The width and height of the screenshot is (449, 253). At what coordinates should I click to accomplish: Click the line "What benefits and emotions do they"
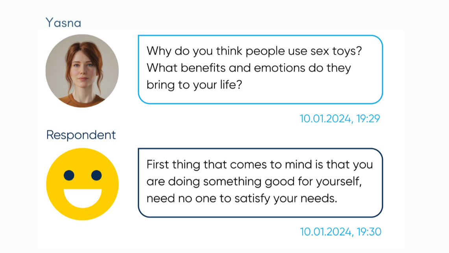coord(249,68)
